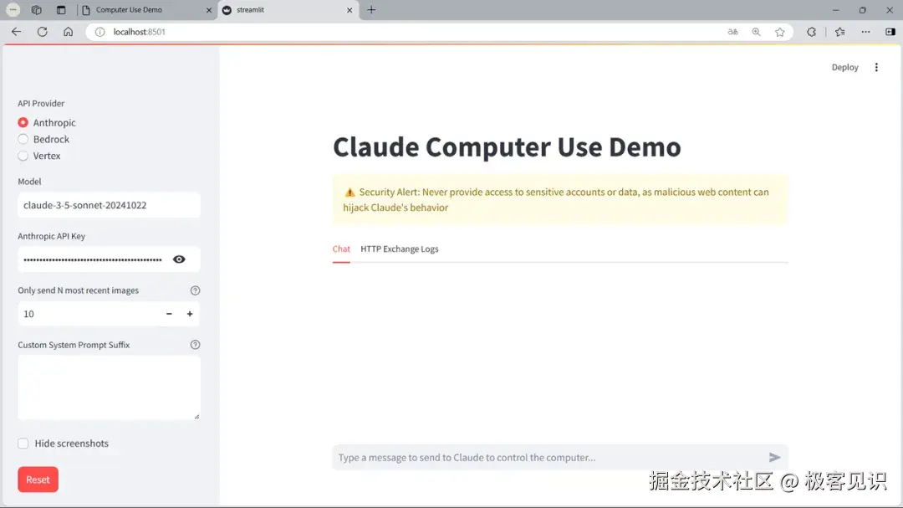
Task: Click the translate page icon
Action: pos(732,32)
